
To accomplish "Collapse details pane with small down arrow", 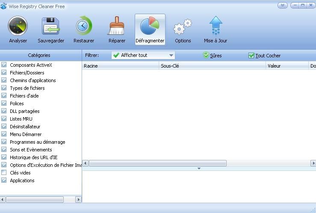I will point(199,169).
